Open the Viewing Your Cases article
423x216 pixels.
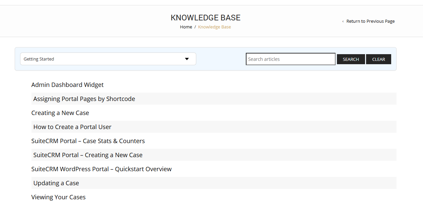pyautogui.click(x=59, y=197)
